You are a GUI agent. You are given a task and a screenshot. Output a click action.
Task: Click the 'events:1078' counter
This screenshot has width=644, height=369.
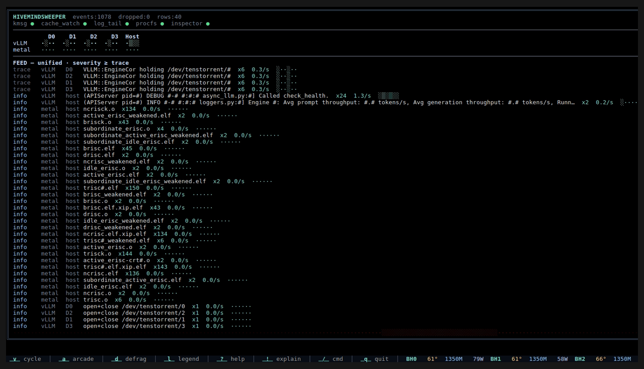pyautogui.click(x=92, y=17)
